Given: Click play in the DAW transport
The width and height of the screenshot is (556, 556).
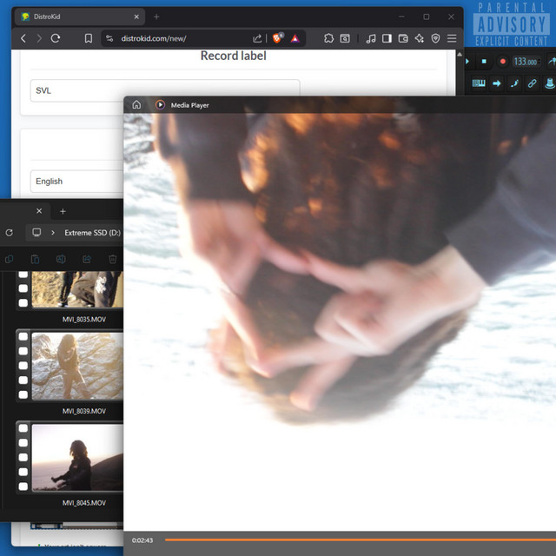Looking at the screenshot, I should (467, 62).
